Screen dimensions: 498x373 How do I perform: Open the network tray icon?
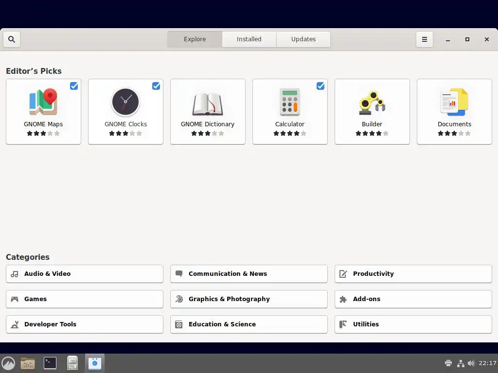coord(461,363)
